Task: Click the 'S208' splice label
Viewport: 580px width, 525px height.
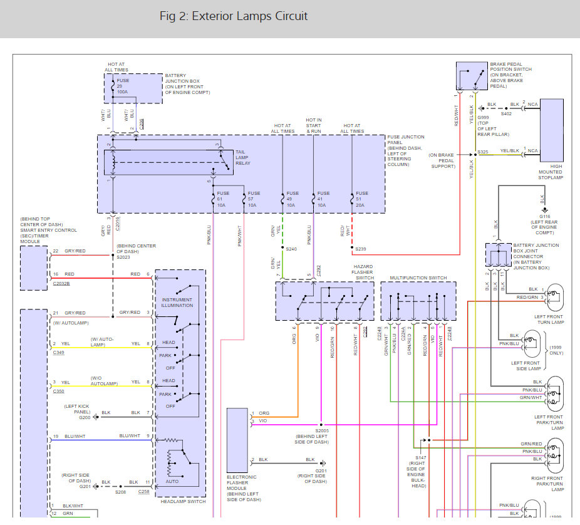Action: coord(121,492)
